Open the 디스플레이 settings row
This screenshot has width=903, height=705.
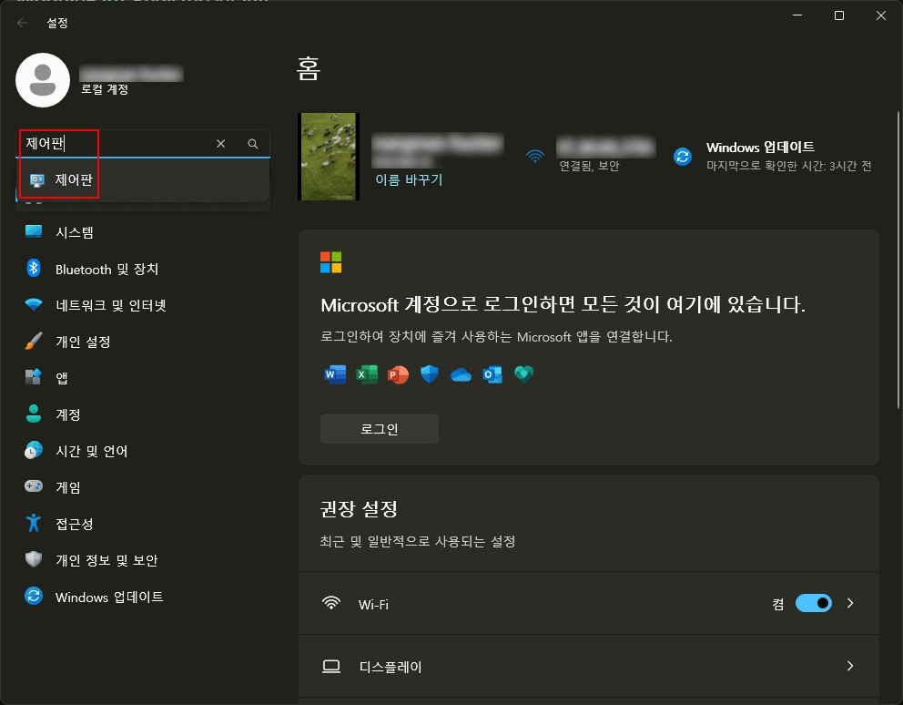pos(589,667)
